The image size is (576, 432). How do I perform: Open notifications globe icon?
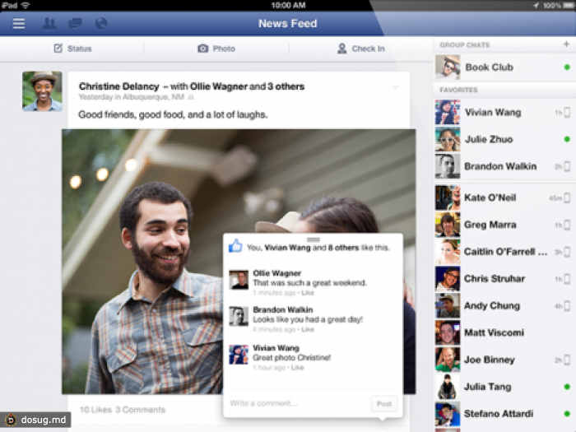pyautogui.click(x=101, y=24)
